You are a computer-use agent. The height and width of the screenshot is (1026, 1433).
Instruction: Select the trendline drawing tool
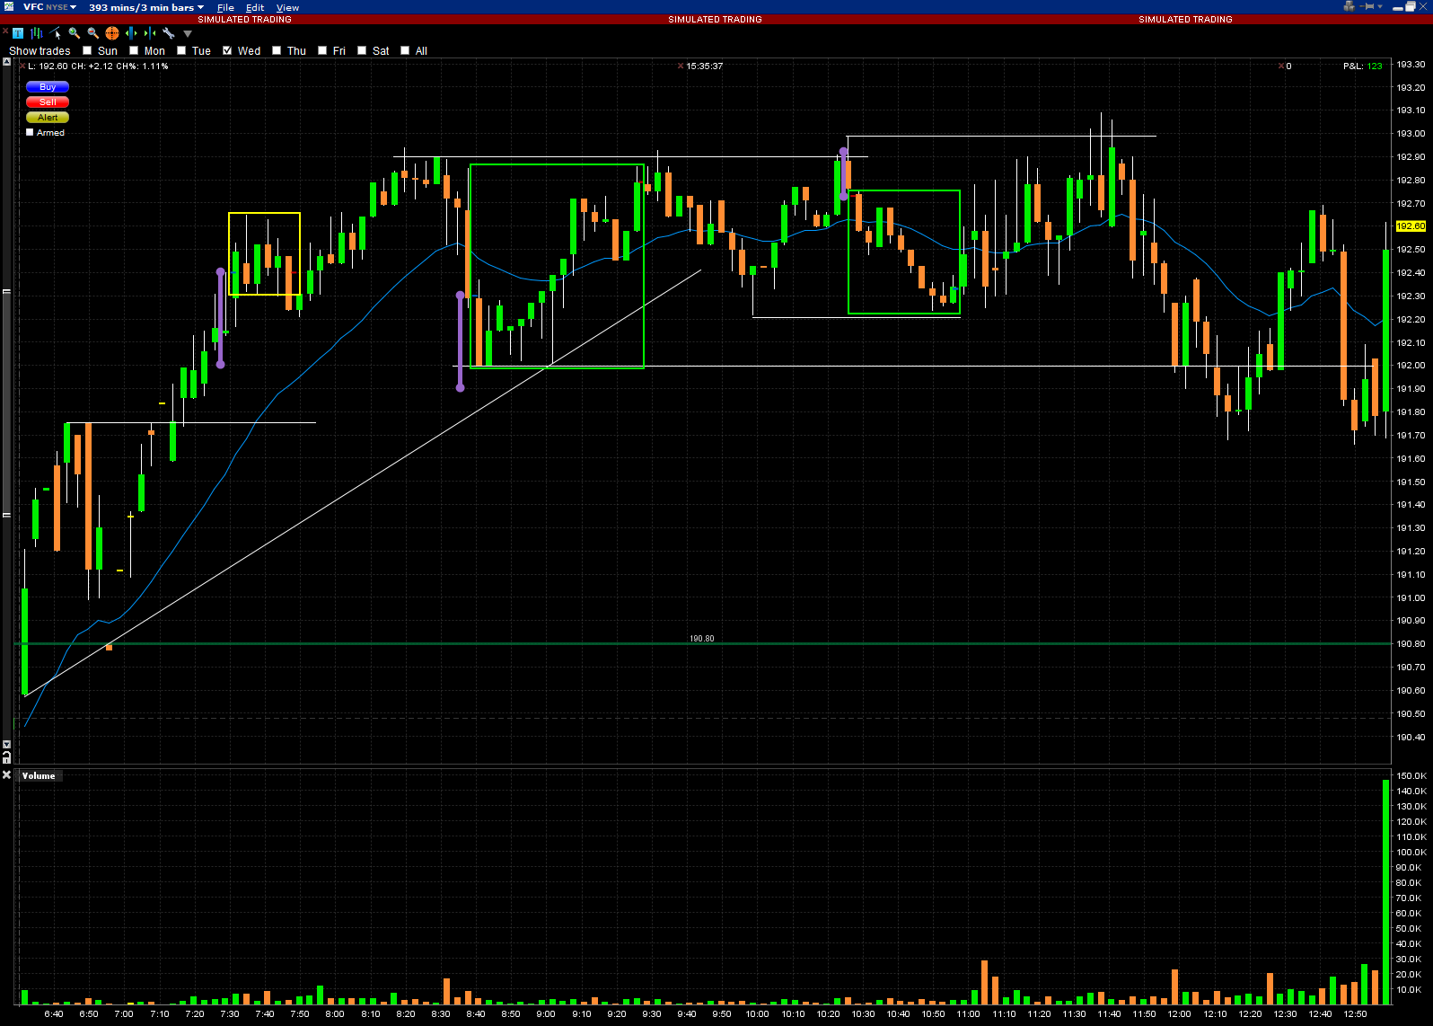56,33
